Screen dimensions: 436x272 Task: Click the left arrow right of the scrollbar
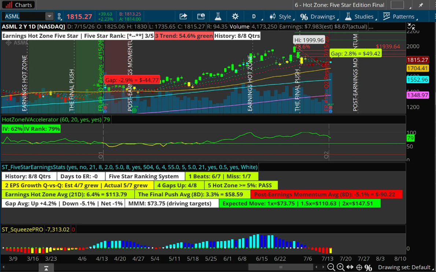pos(317,267)
